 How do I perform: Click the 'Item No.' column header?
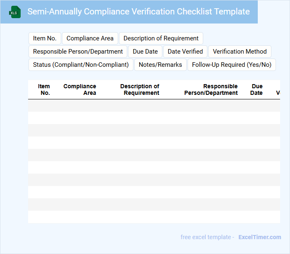pyautogui.click(x=44, y=89)
